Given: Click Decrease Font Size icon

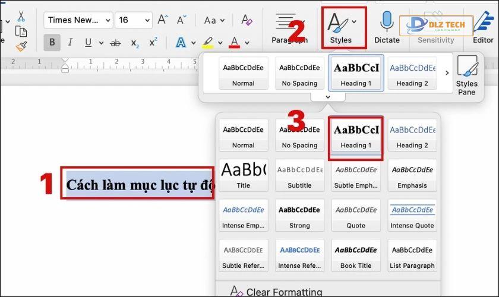Looking at the screenshot, I should coord(181,20).
